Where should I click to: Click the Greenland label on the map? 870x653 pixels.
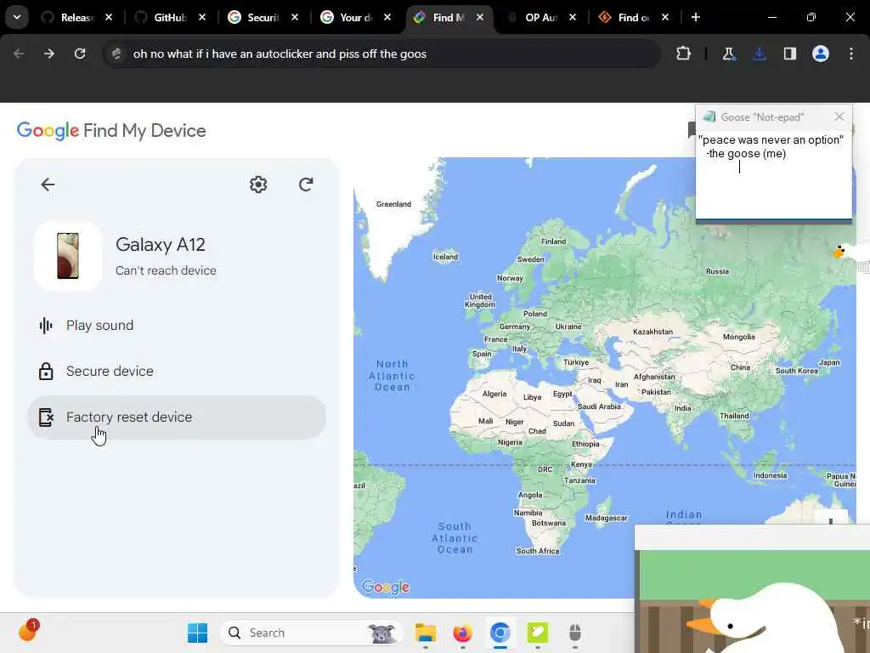click(x=393, y=204)
